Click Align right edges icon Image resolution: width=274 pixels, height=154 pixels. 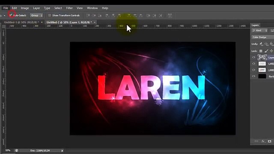tap(119, 15)
